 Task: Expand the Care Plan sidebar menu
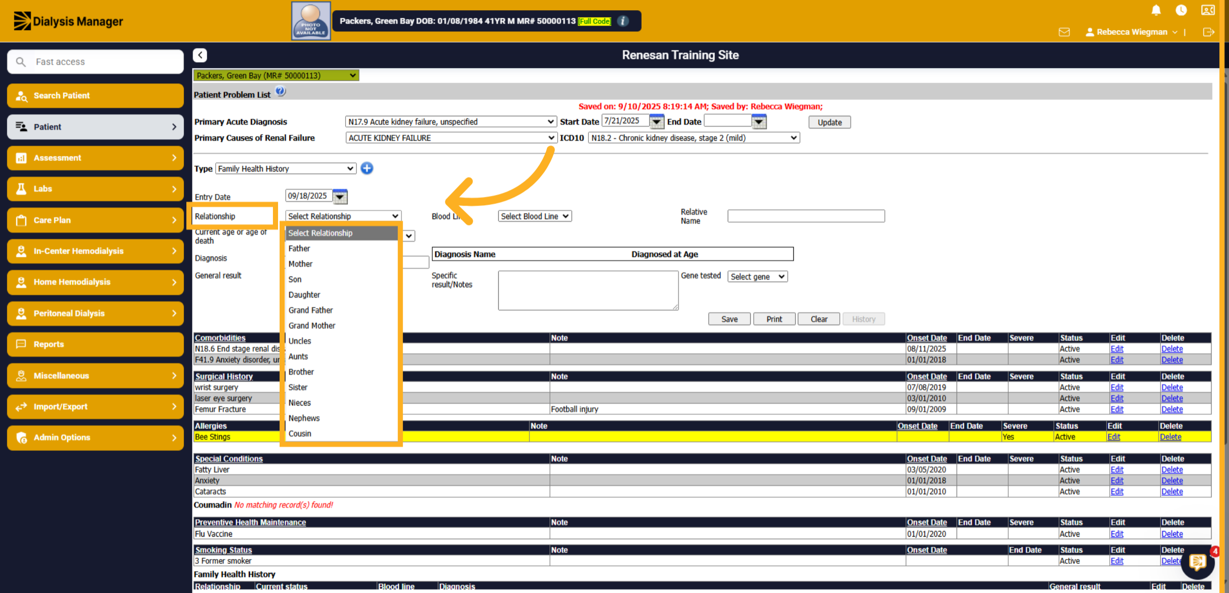pyautogui.click(x=95, y=220)
